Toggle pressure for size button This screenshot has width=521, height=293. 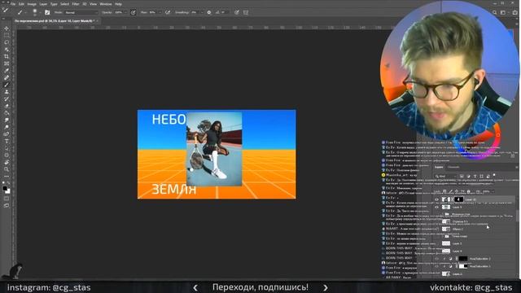point(237,12)
